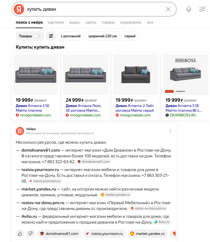Start voice search with microphone icon
Screen dimensions: 210x242
[188, 9]
